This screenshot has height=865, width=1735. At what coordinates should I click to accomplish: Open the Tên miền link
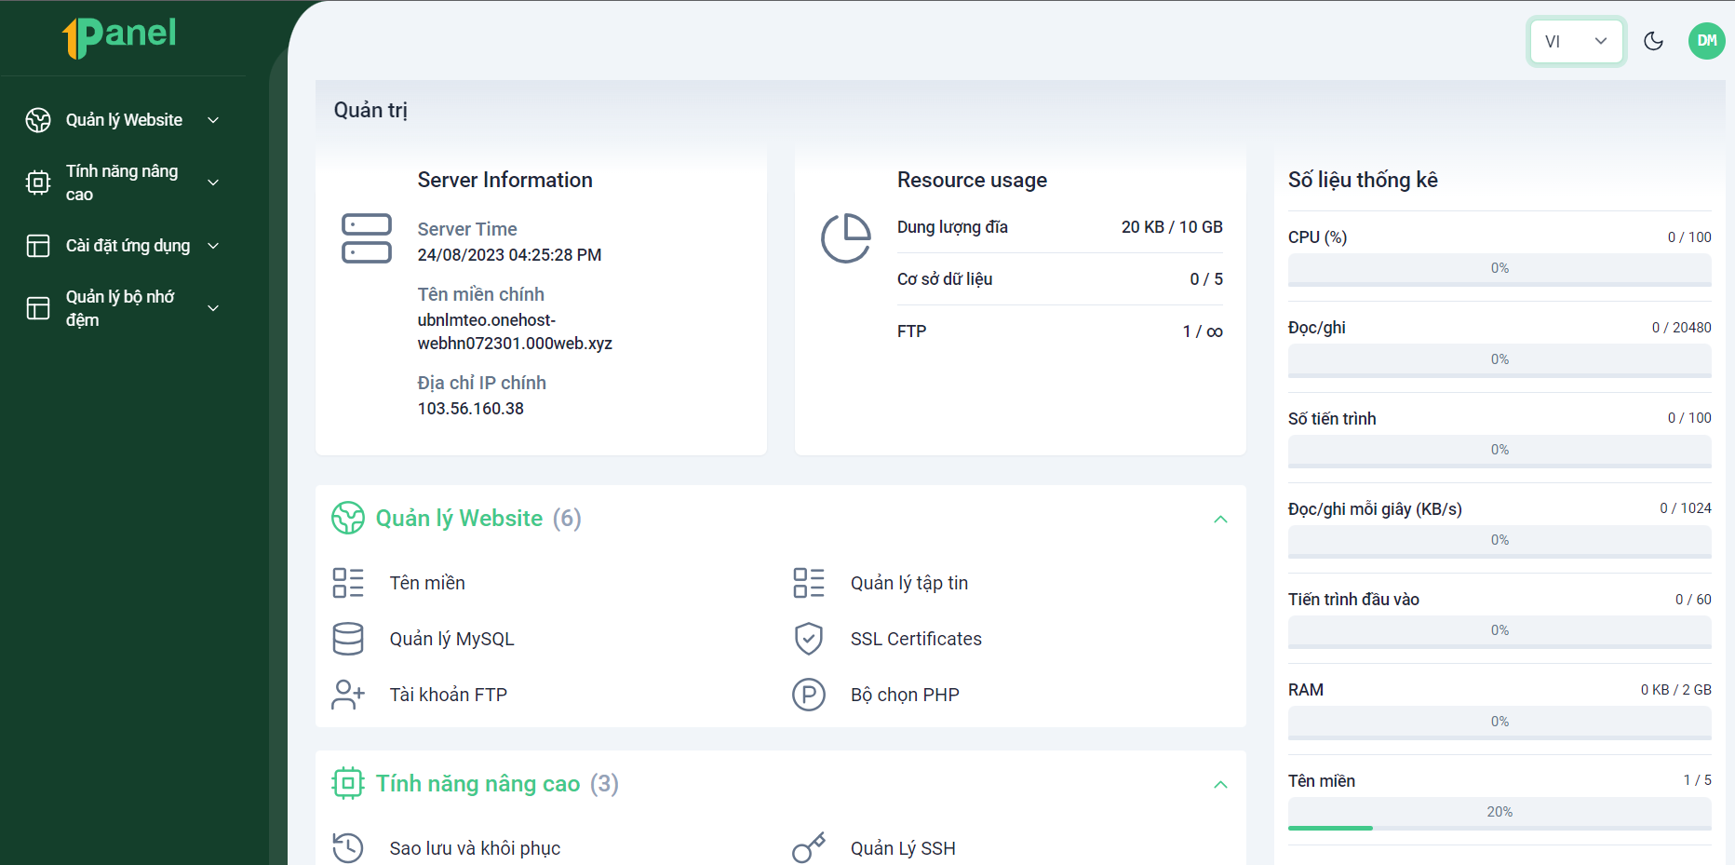427,583
